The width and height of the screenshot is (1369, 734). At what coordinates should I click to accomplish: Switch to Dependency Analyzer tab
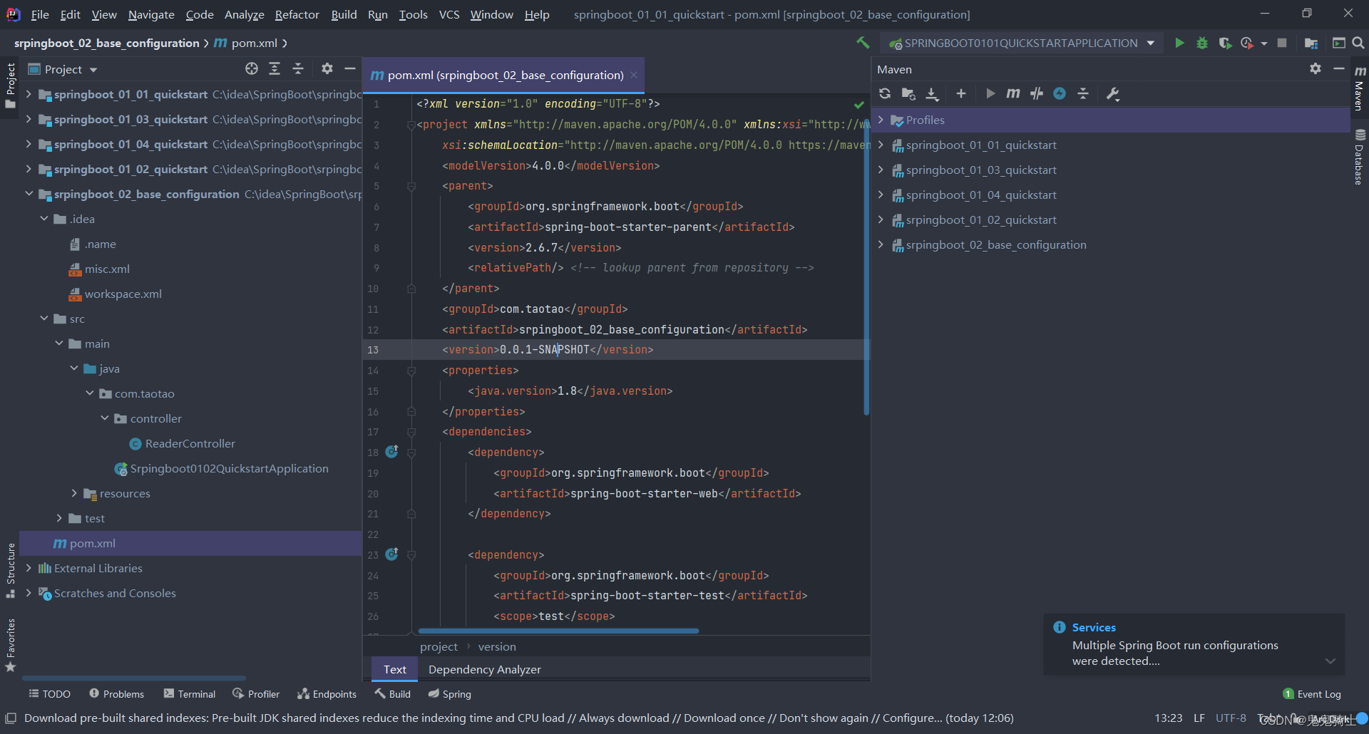[x=485, y=669]
